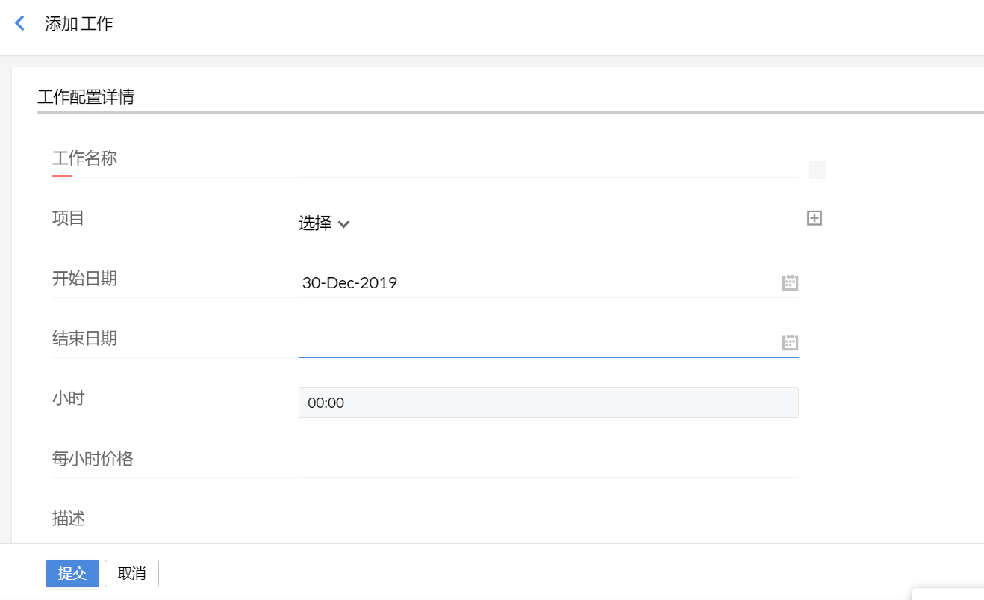
Task: Click the 开始日期 field label
Action: coord(84,279)
